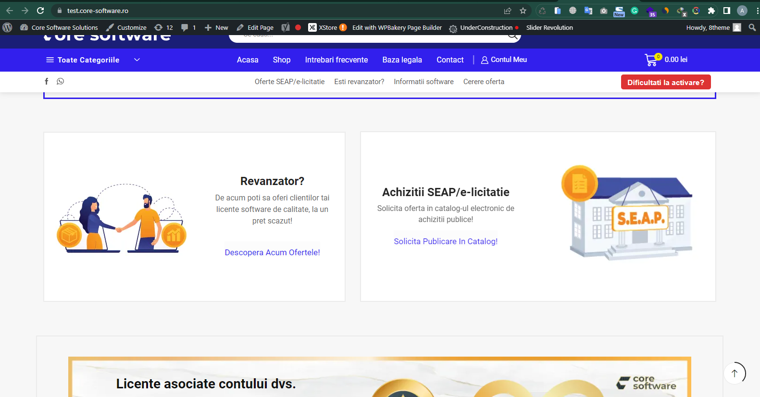The height and width of the screenshot is (397, 760).
Task: Open the Chrome three-dot menu
Action: click(x=757, y=11)
